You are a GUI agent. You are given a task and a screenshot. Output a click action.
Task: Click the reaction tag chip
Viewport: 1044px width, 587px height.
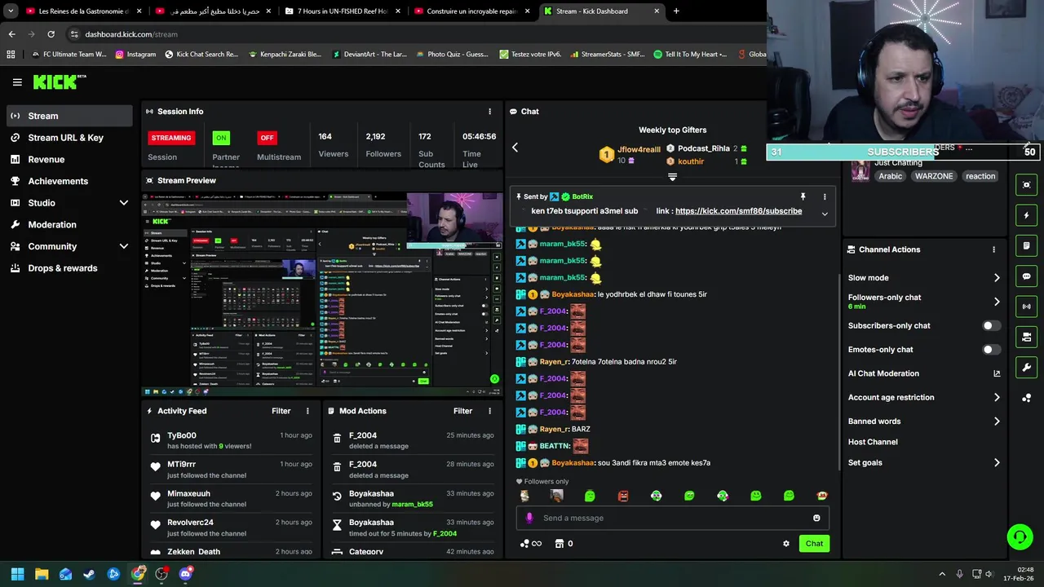click(x=980, y=176)
